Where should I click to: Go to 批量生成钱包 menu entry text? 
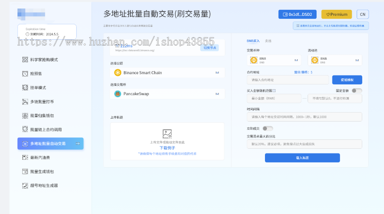tap(42, 172)
